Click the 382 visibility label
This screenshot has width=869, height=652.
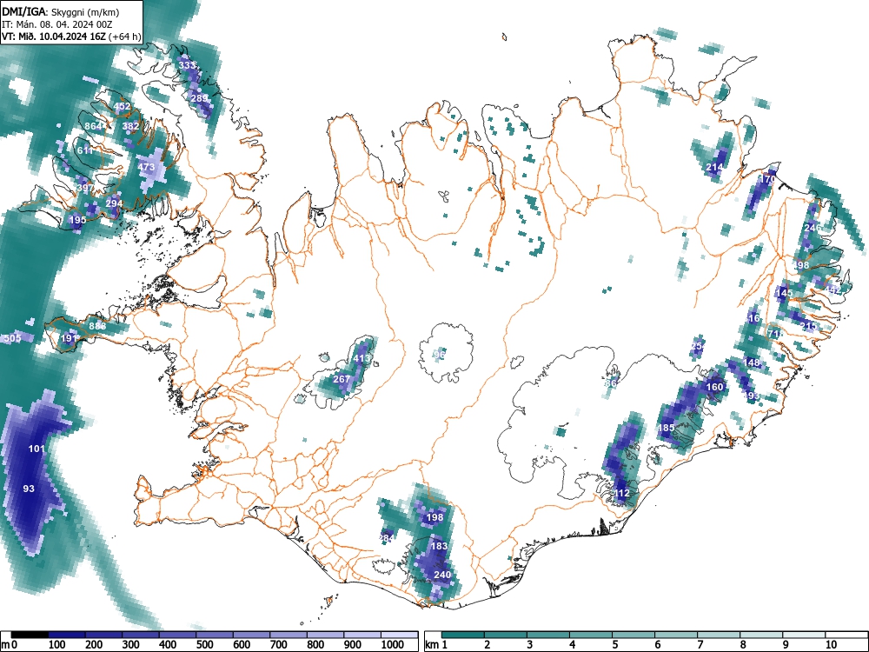[131, 126]
